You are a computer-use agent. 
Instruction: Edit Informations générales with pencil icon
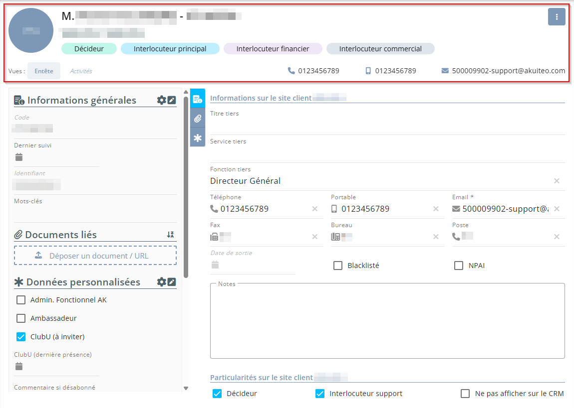click(172, 100)
